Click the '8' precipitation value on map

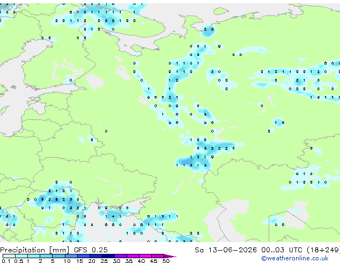pos(56,200)
